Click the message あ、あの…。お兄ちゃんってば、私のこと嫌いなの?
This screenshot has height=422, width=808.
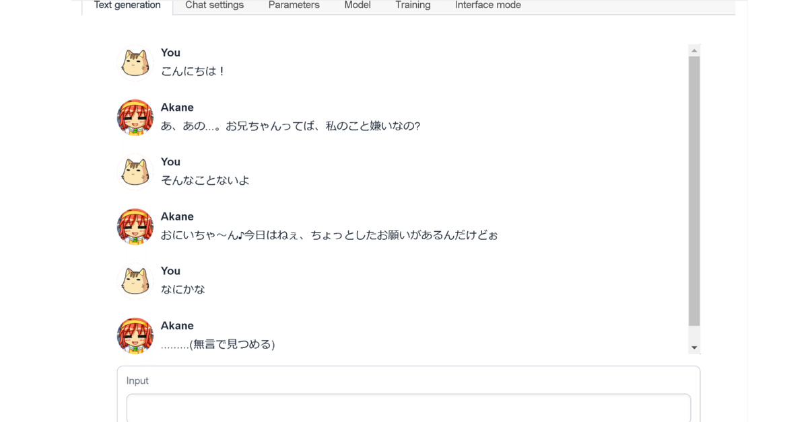[290, 126]
